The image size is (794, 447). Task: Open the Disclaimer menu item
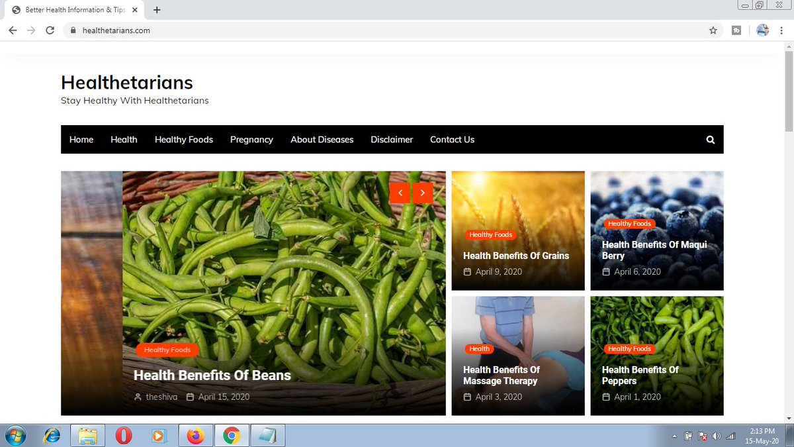coord(392,140)
